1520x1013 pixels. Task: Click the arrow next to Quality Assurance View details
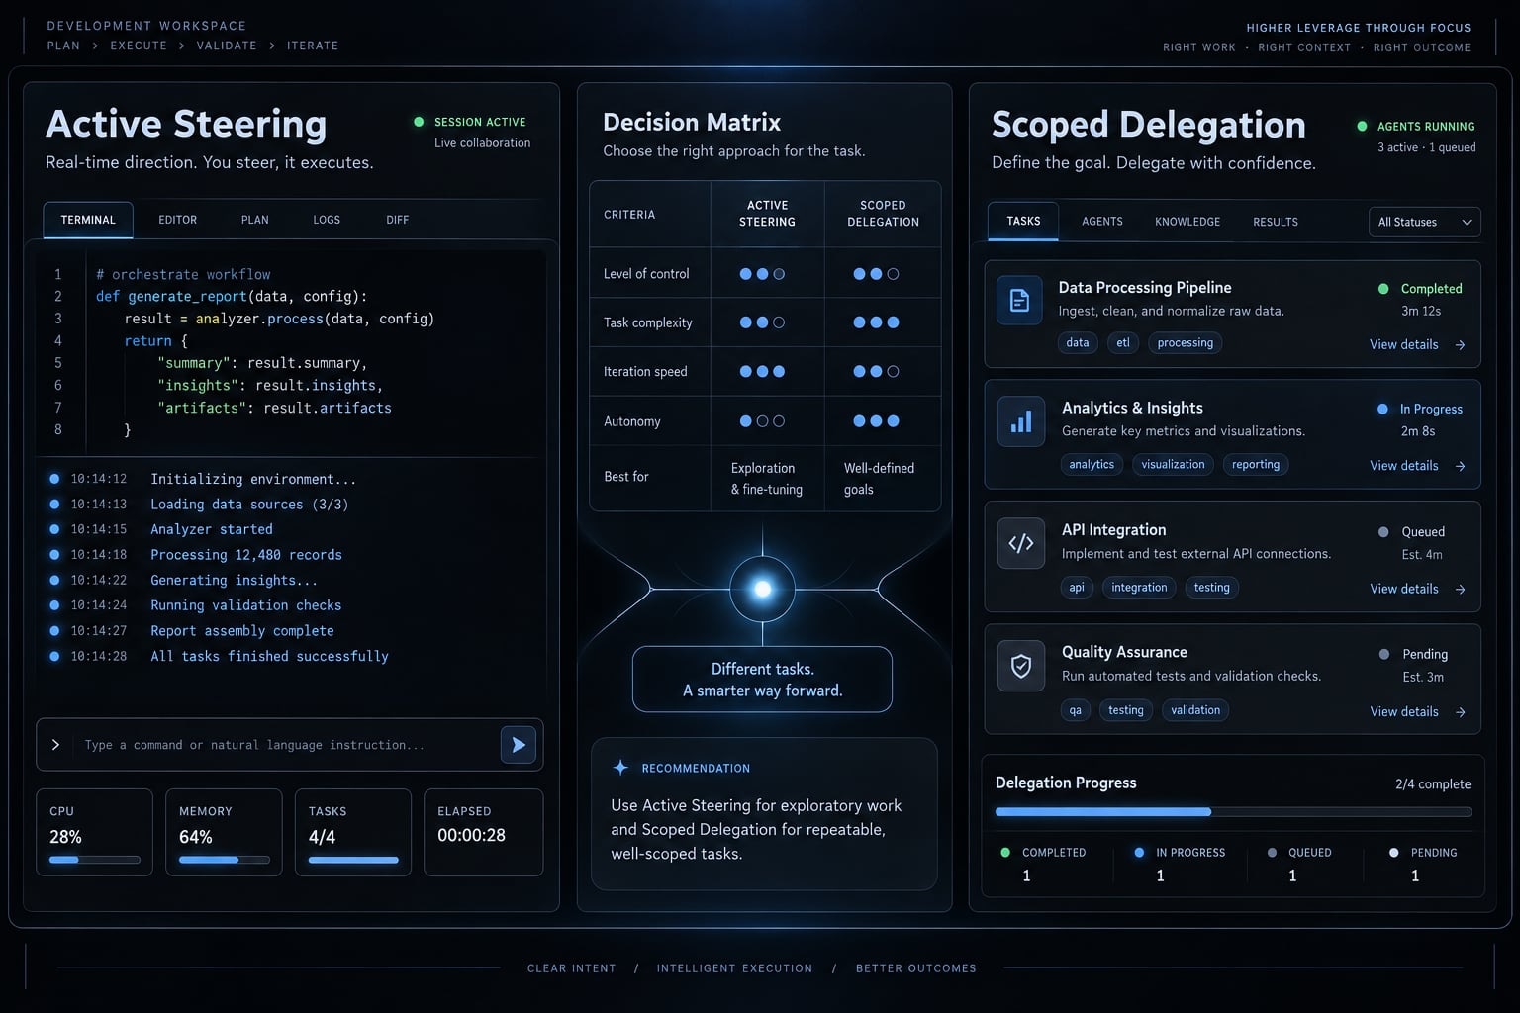1460,712
